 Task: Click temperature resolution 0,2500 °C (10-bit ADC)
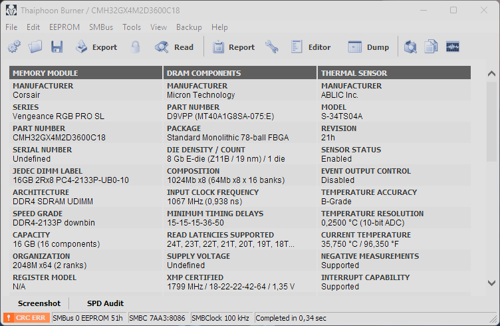coord(362,223)
